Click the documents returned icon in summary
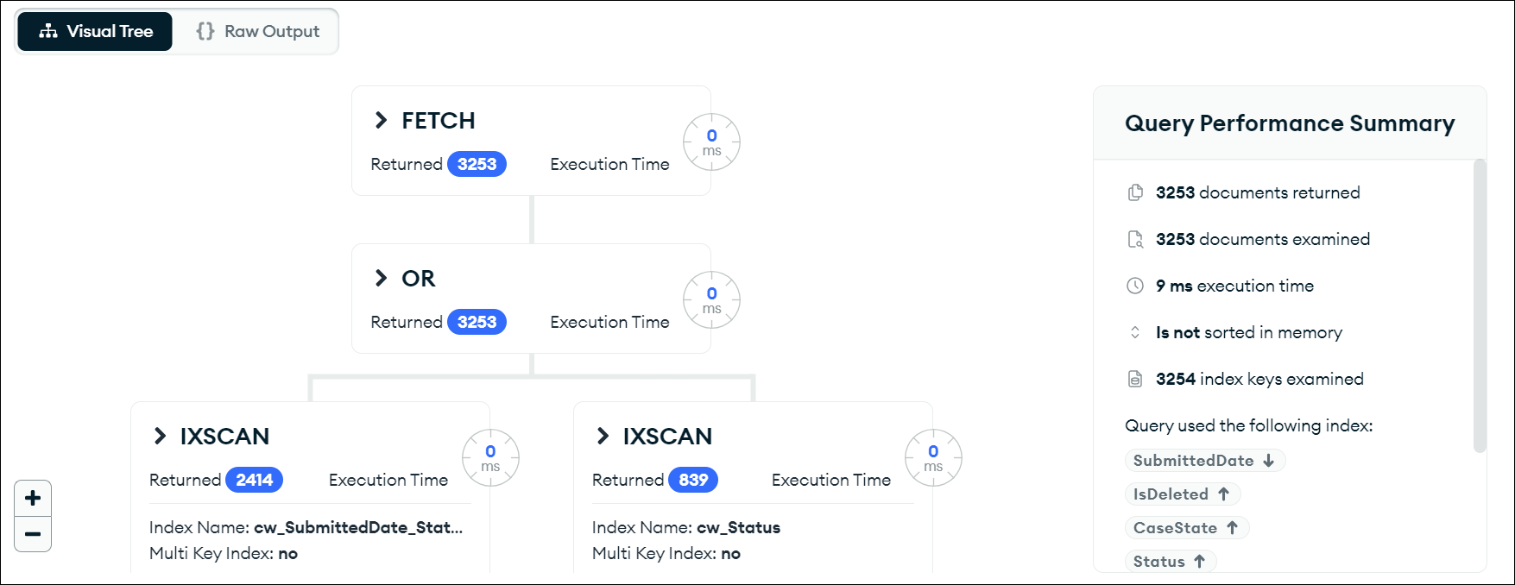Screen dimensions: 1515x585 pos(1136,192)
